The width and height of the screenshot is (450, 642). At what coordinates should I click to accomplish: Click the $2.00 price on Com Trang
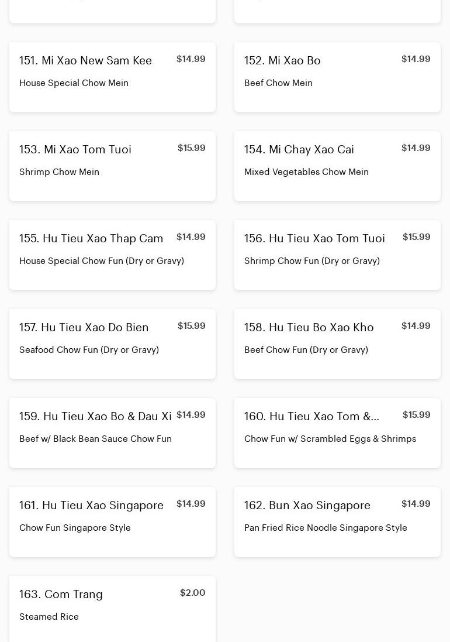(192, 592)
